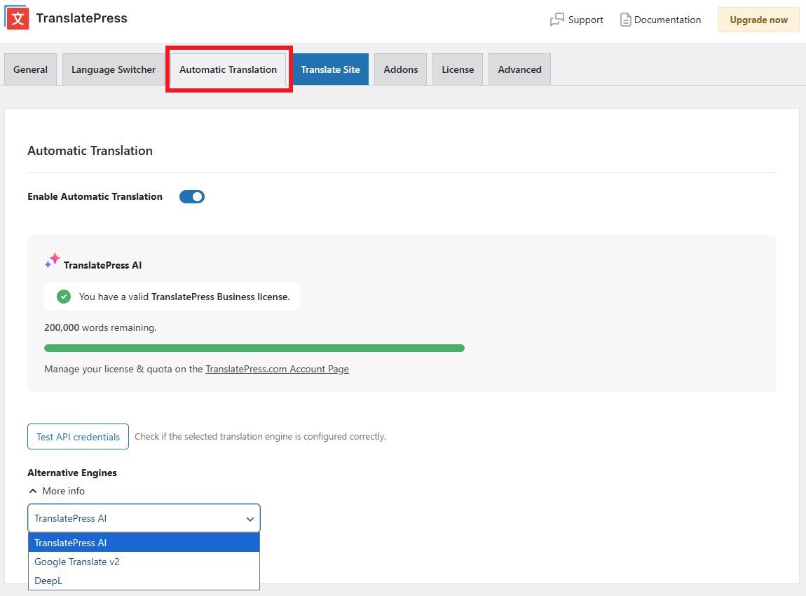Switch to the Advanced tab
806x596 pixels.
[519, 69]
